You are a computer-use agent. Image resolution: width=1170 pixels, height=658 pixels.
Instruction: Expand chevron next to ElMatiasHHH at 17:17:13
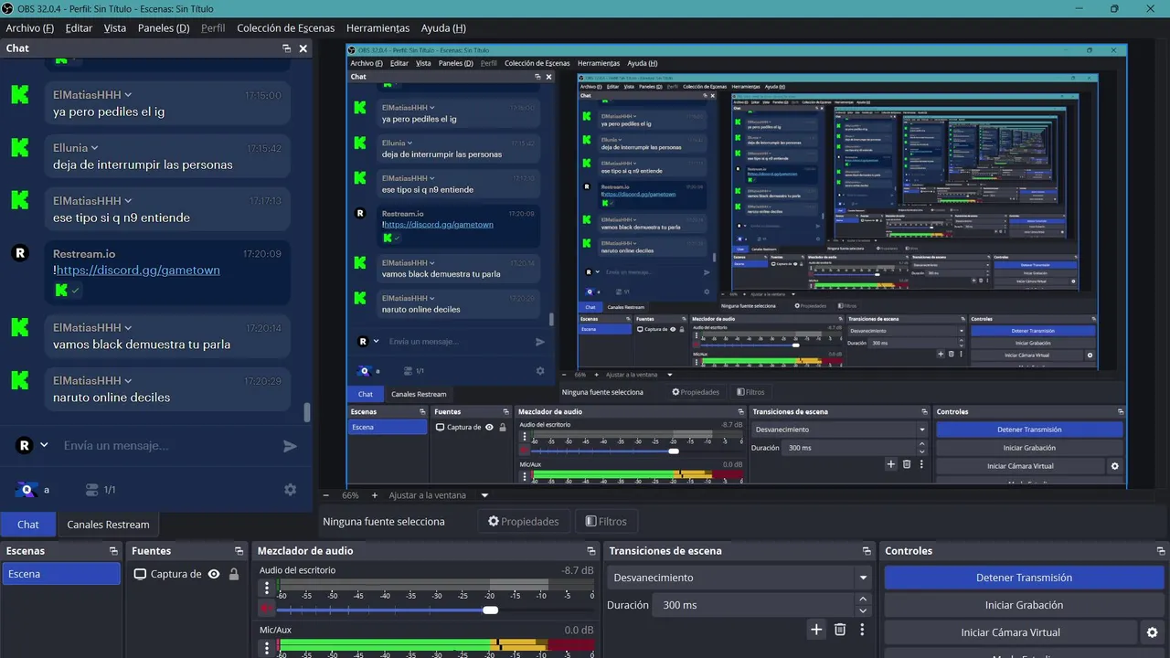coord(128,201)
